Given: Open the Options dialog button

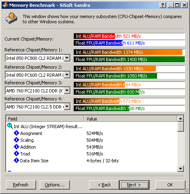Looking at the screenshot, I should click(x=55, y=185).
